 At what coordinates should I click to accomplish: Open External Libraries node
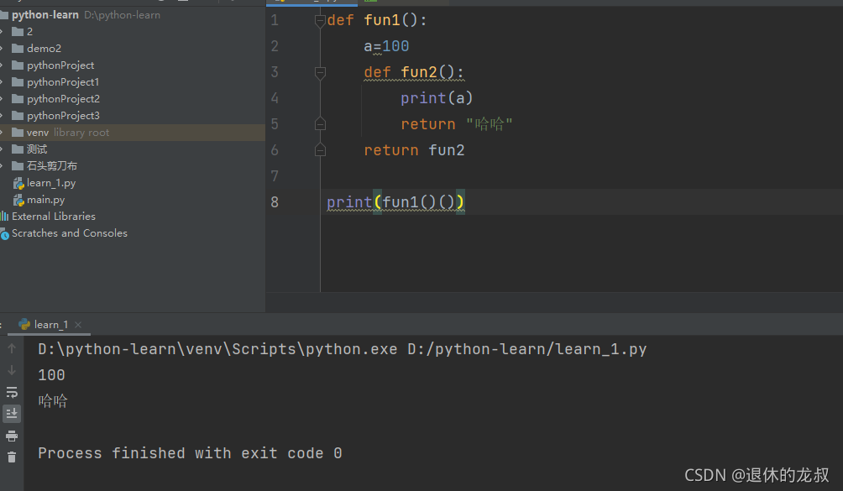point(53,217)
